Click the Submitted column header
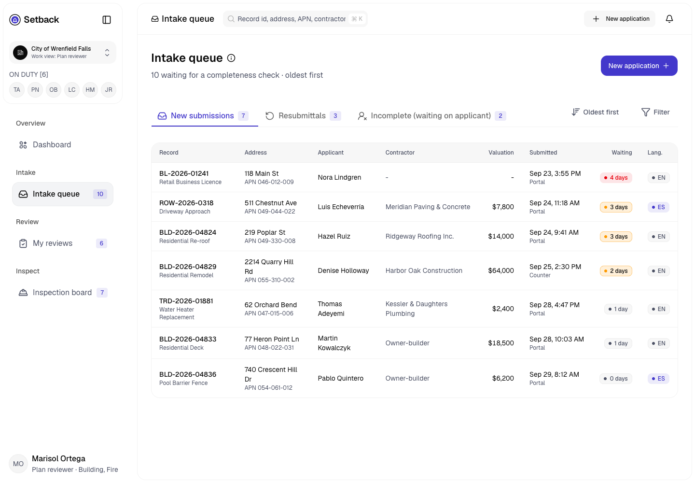 (x=543, y=153)
